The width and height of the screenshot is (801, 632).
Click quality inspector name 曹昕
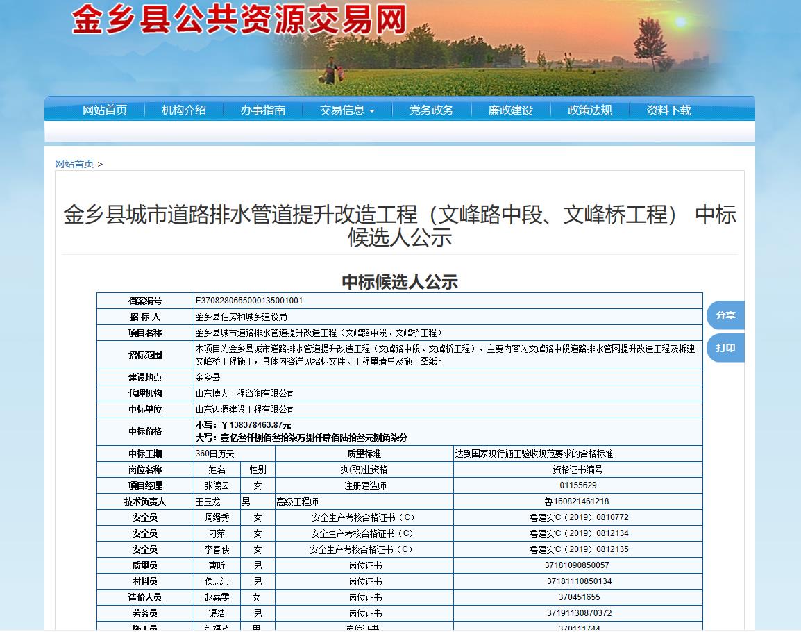pos(217,565)
